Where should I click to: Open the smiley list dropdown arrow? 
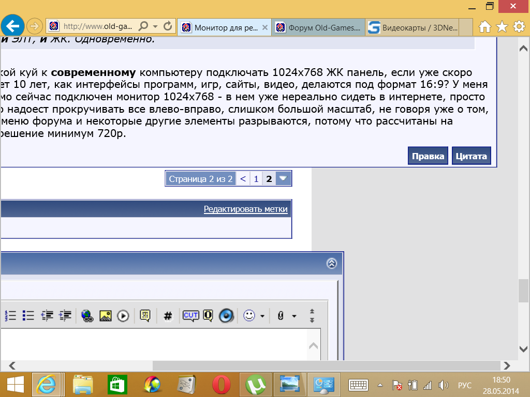point(262,316)
